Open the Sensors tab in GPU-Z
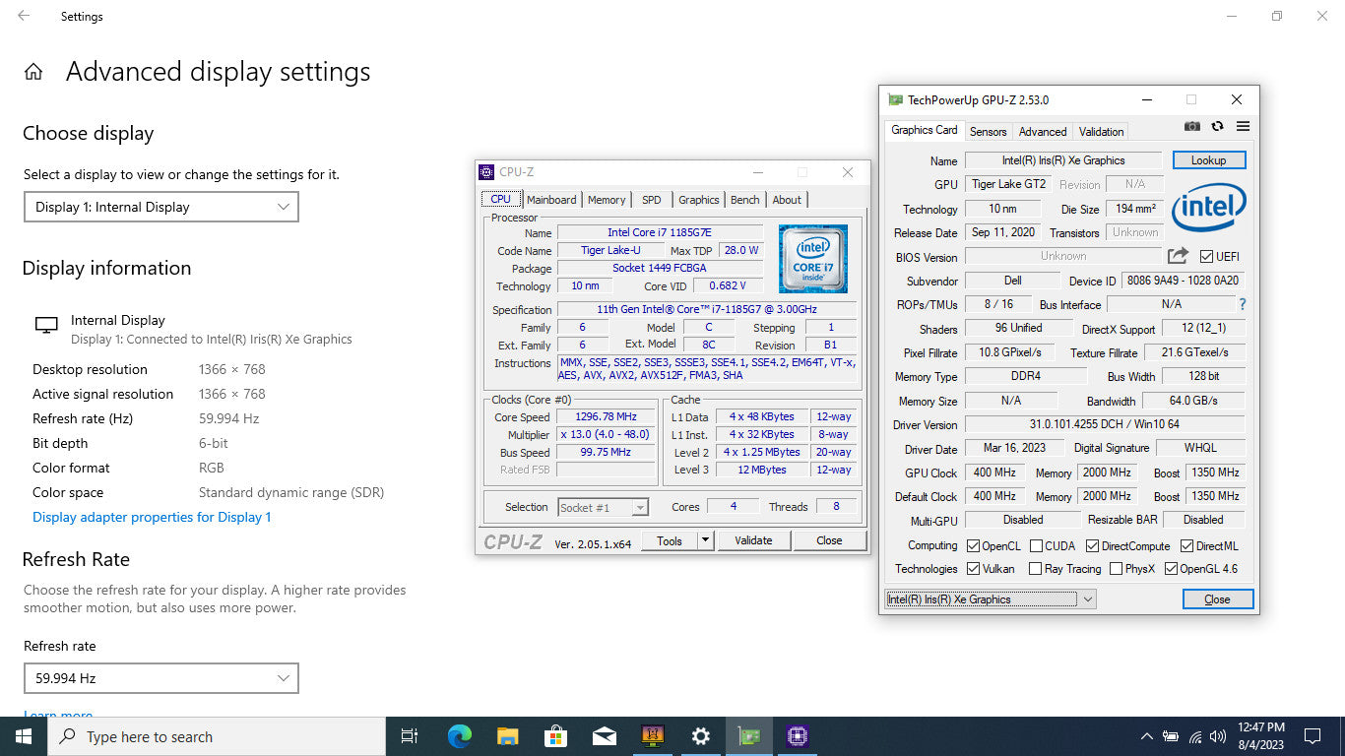The image size is (1345, 756). tap(988, 131)
